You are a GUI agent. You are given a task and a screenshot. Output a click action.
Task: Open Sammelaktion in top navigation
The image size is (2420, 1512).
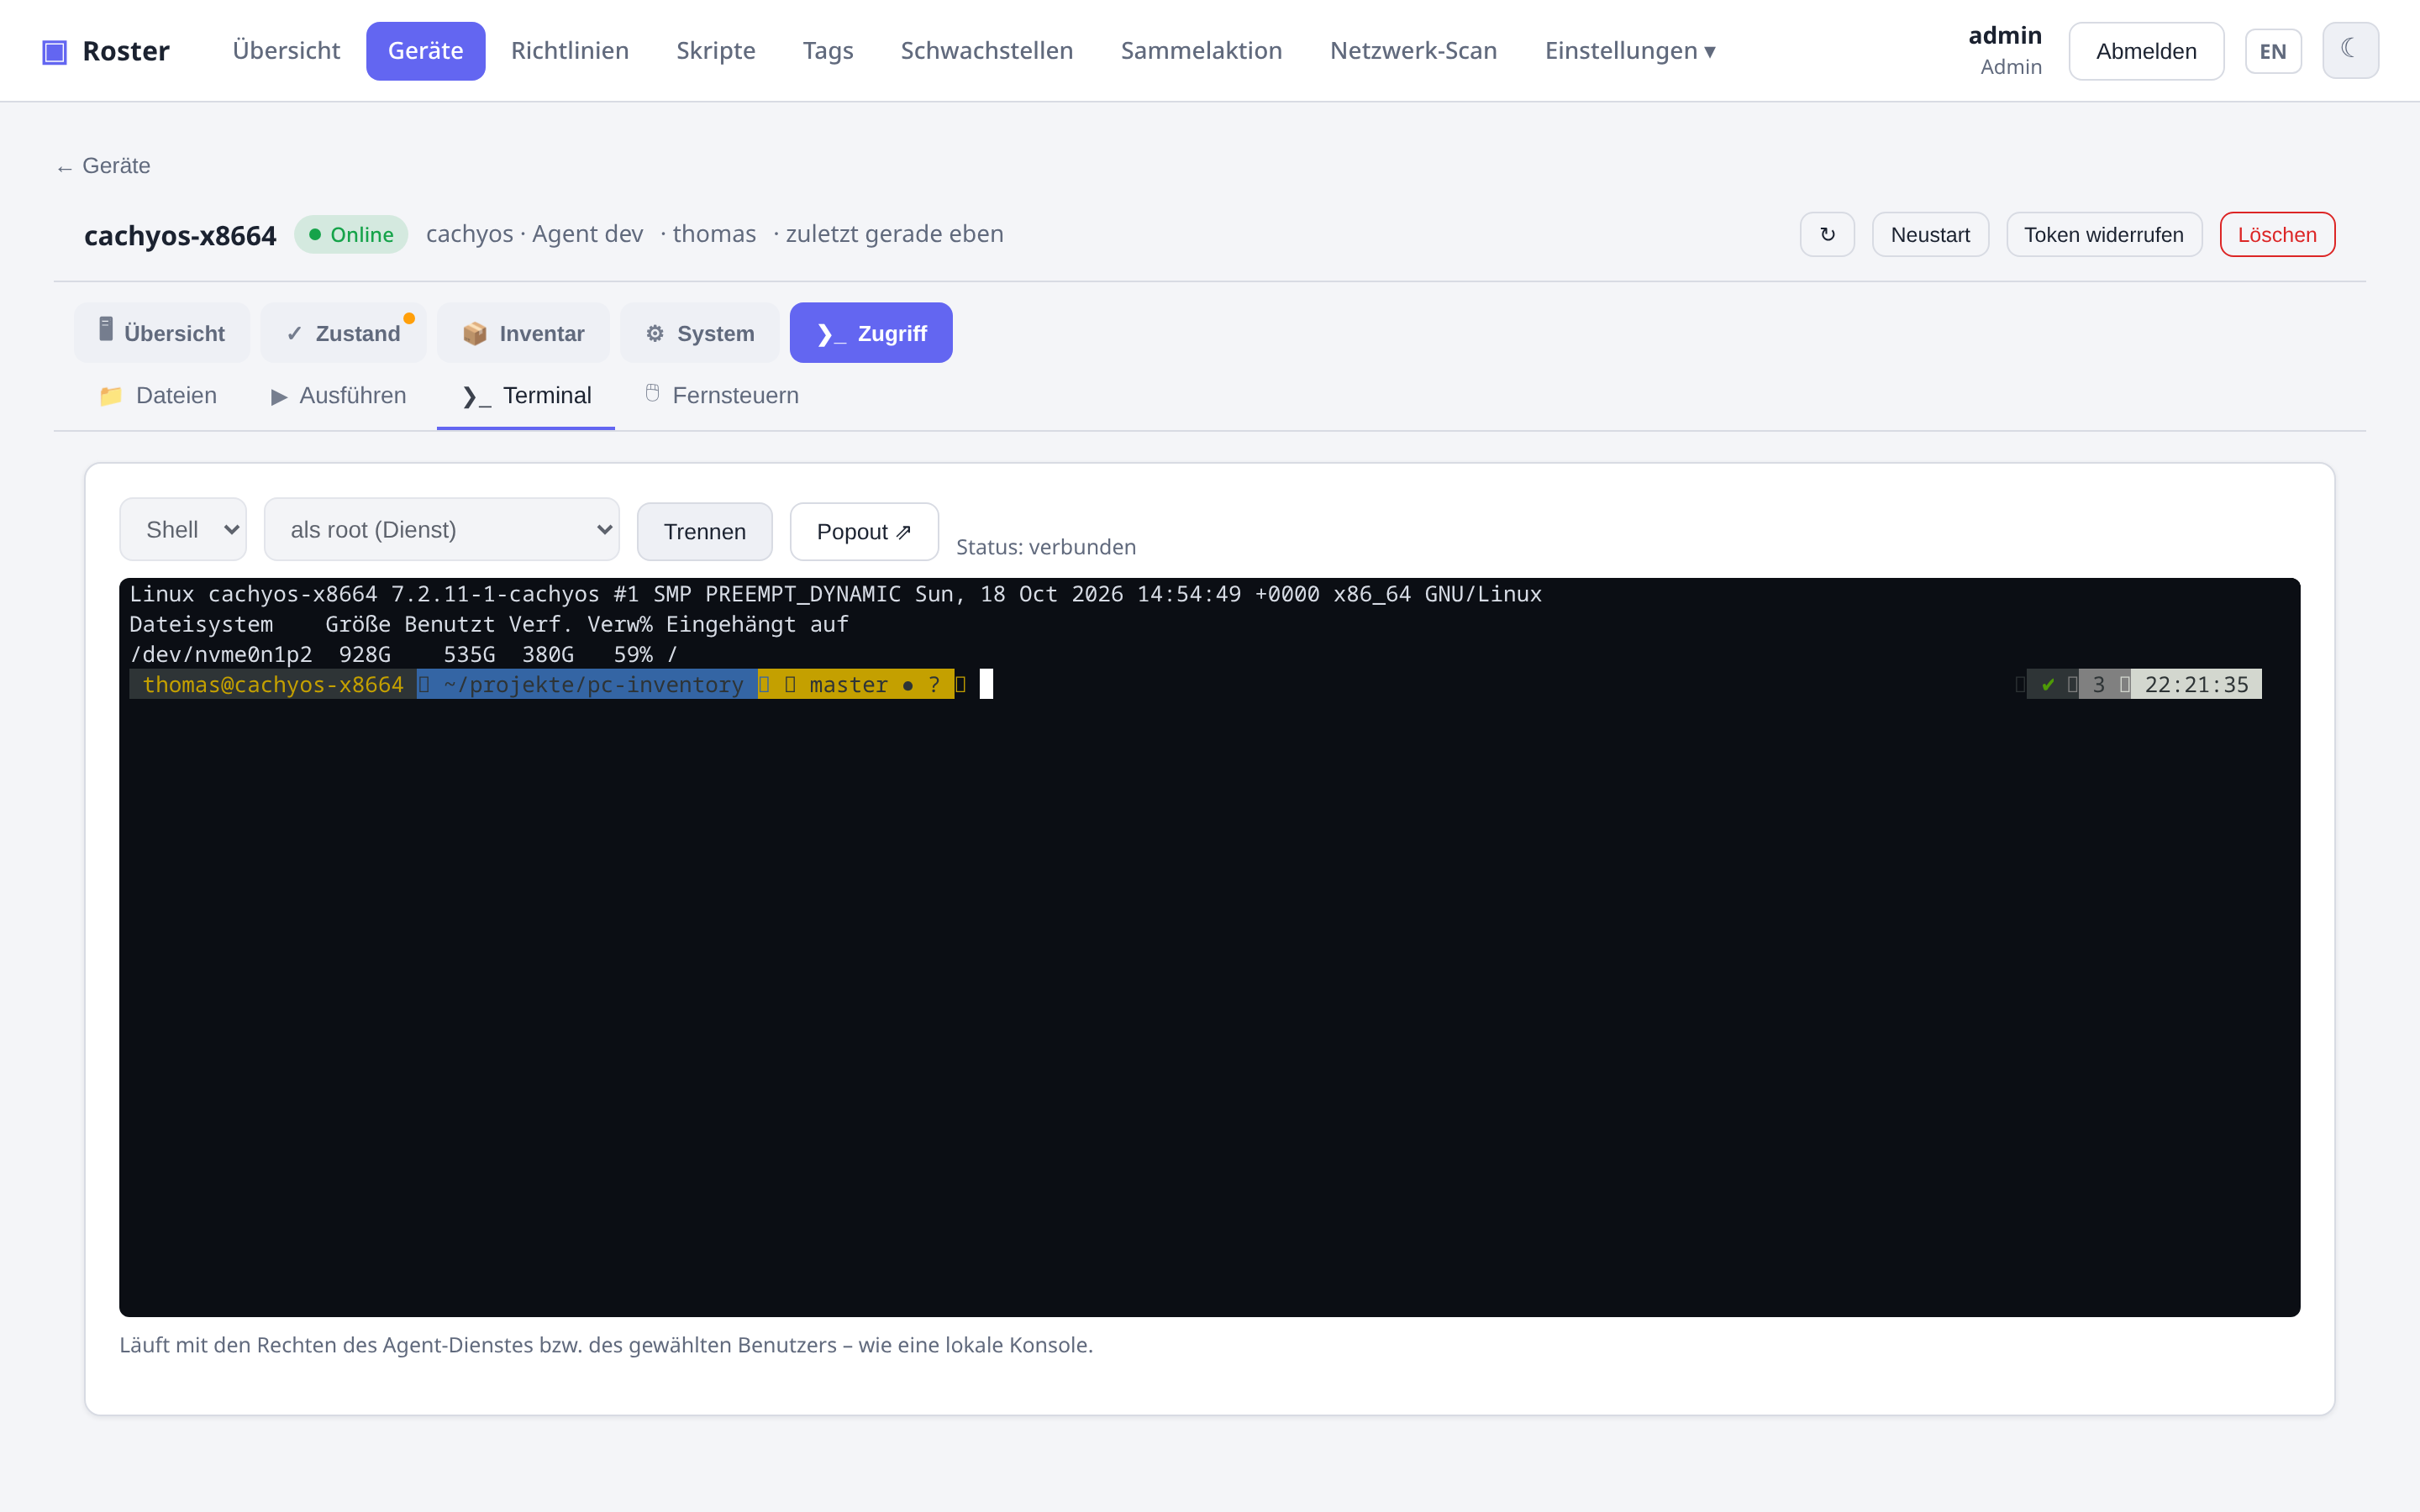[x=1201, y=51]
